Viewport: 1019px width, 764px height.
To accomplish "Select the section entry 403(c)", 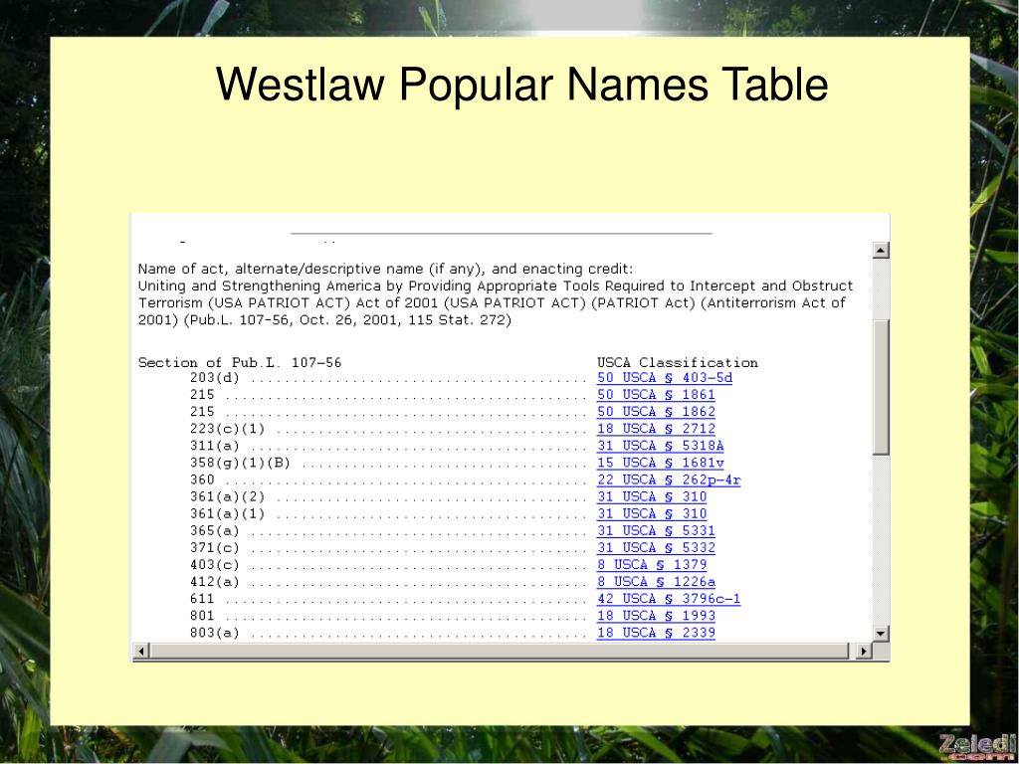I will pyautogui.click(x=215, y=565).
